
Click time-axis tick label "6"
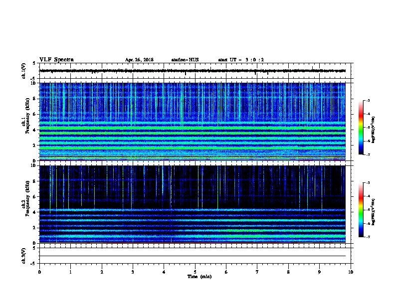pyautogui.click(x=226, y=272)
